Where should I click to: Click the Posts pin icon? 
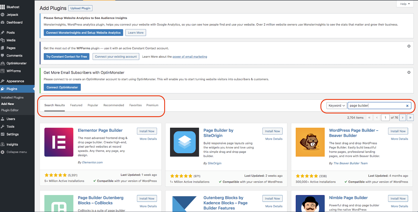click(3, 33)
